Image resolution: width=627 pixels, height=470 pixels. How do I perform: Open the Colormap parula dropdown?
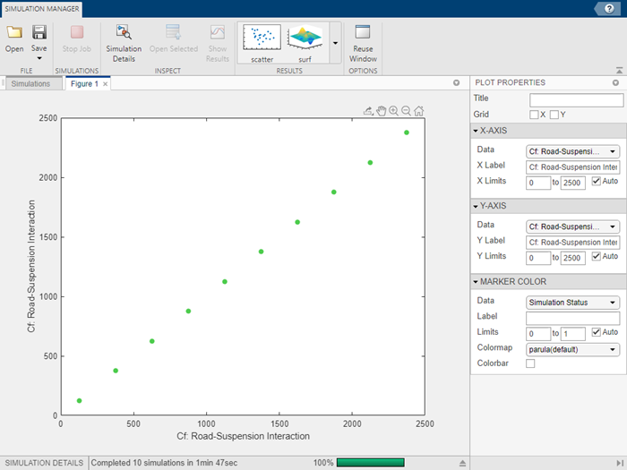coord(572,350)
